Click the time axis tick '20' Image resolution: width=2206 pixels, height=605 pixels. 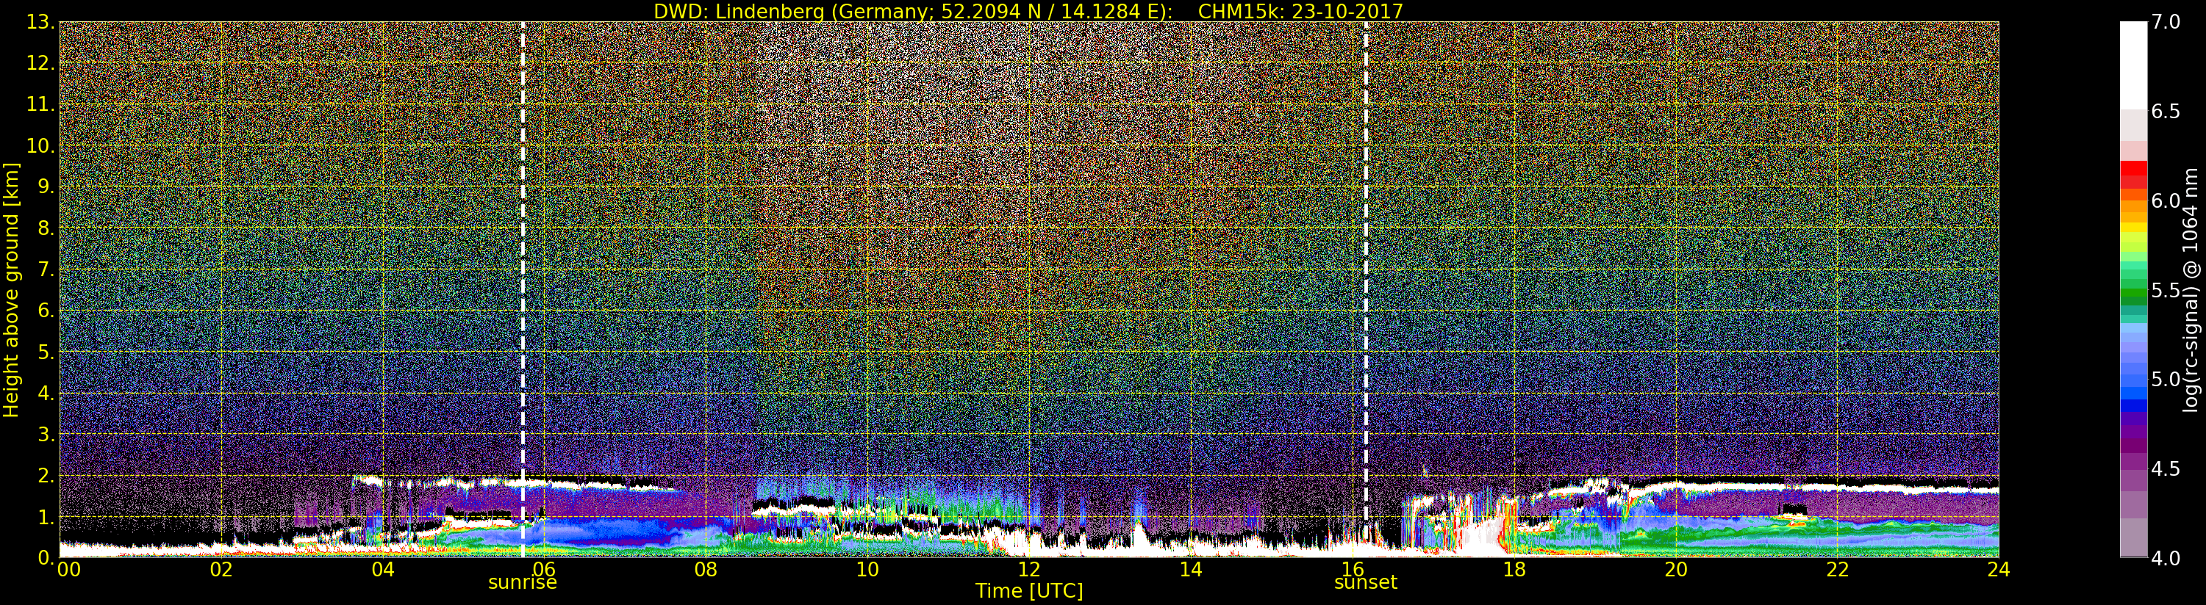1676,569
